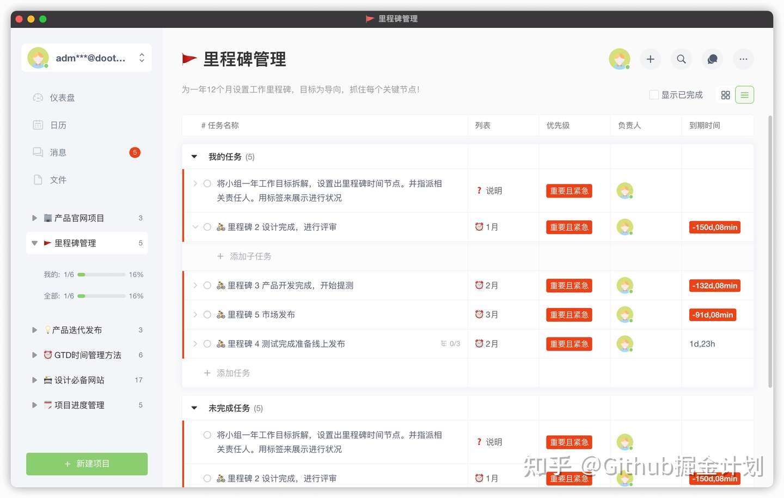Mark 里程碑 4 测试完成 task complete
The image size is (784, 498).
pos(207,344)
